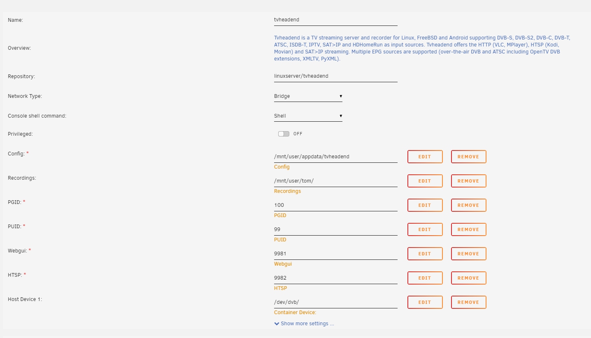This screenshot has height=338, width=591.
Task: Click the 'Network Type:' label
Action: coord(25,96)
